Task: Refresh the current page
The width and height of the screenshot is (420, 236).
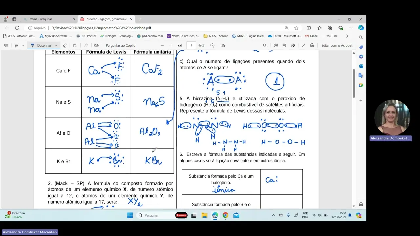Action: (x=17, y=28)
